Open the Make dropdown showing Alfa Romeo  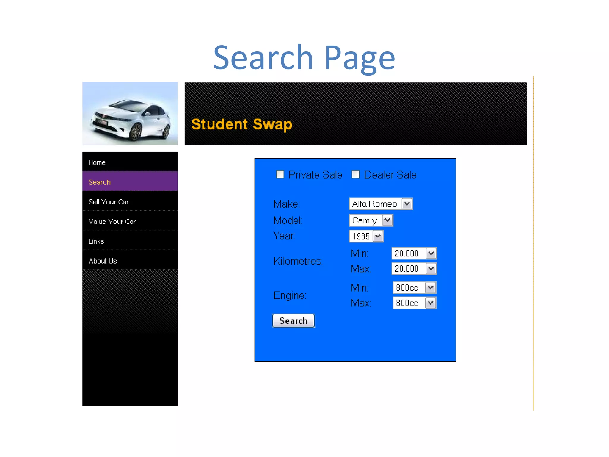(x=381, y=204)
